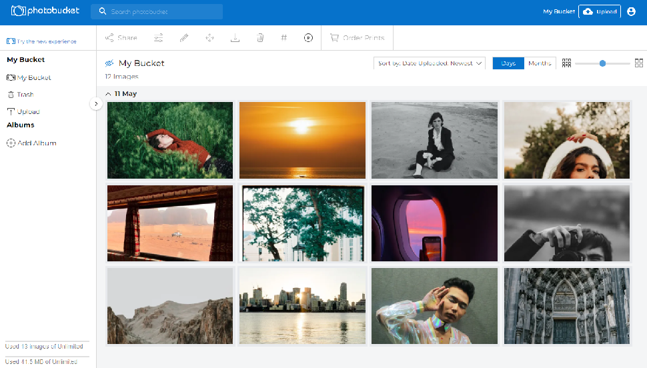Click the hashtag tag icon
The height and width of the screenshot is (368, 647).
click(x=284, y=37)
